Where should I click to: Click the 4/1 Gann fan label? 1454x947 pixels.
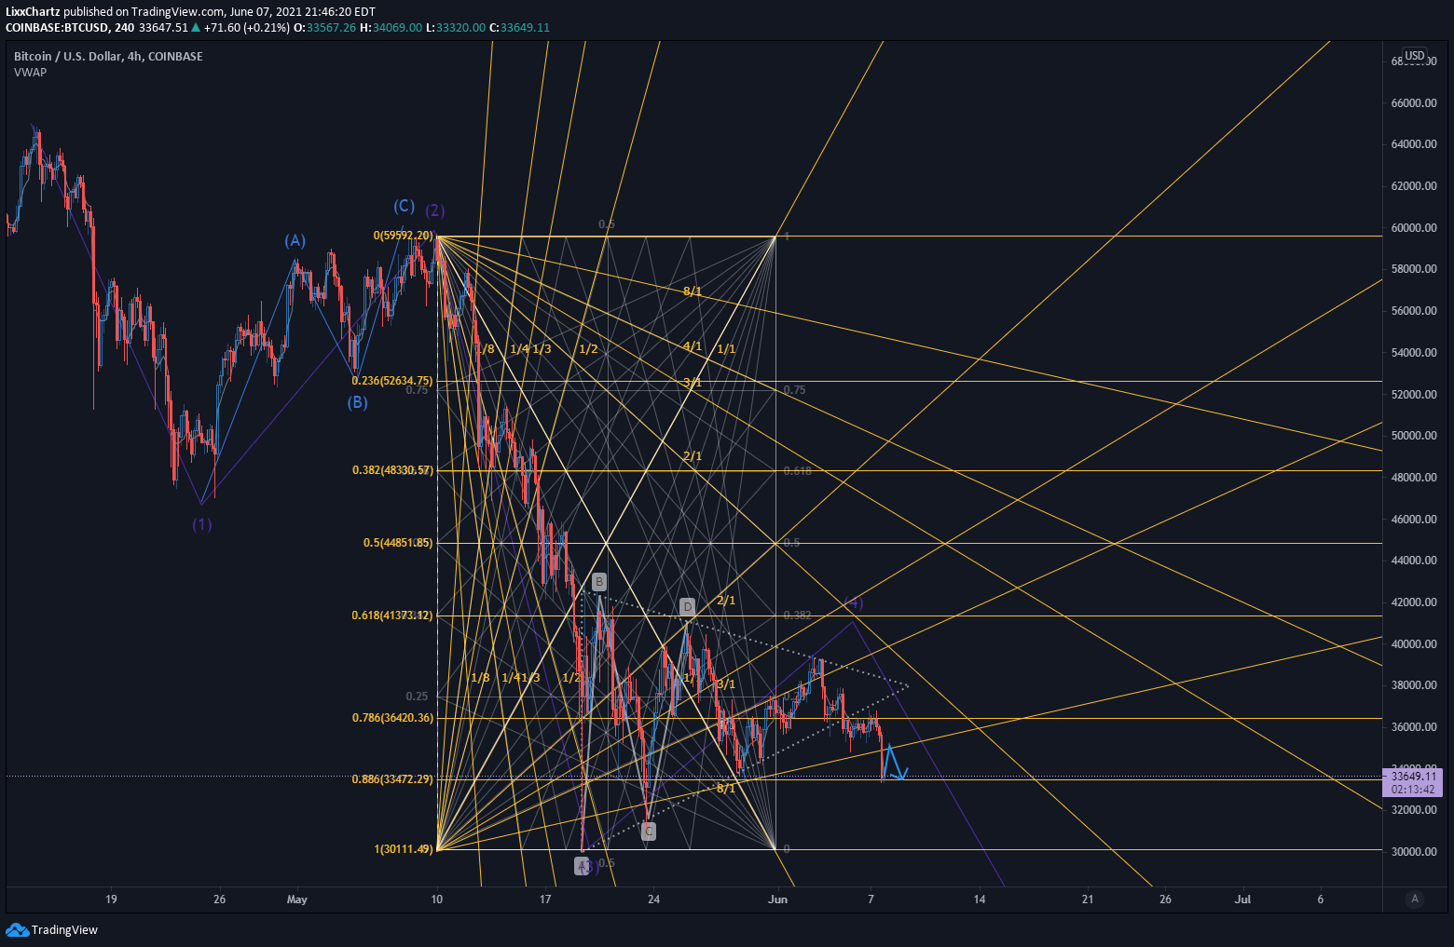click(692, 346)
